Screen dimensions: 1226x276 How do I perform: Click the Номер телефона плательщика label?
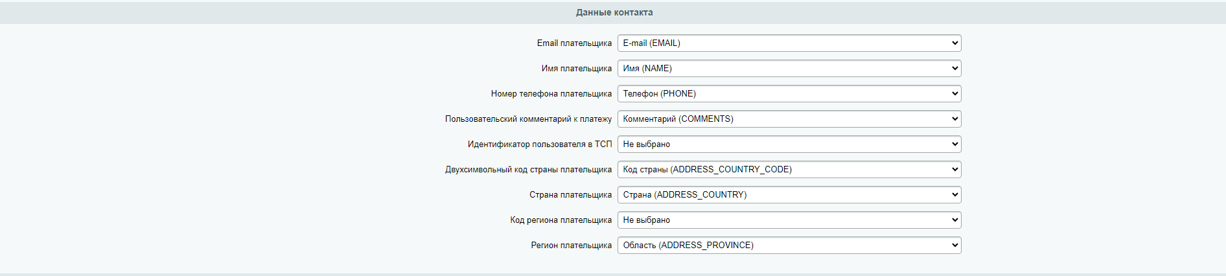(551, 94)
